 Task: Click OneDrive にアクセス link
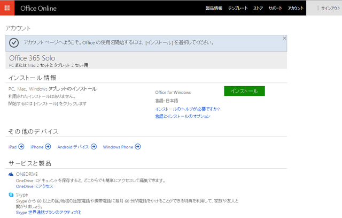34,186
